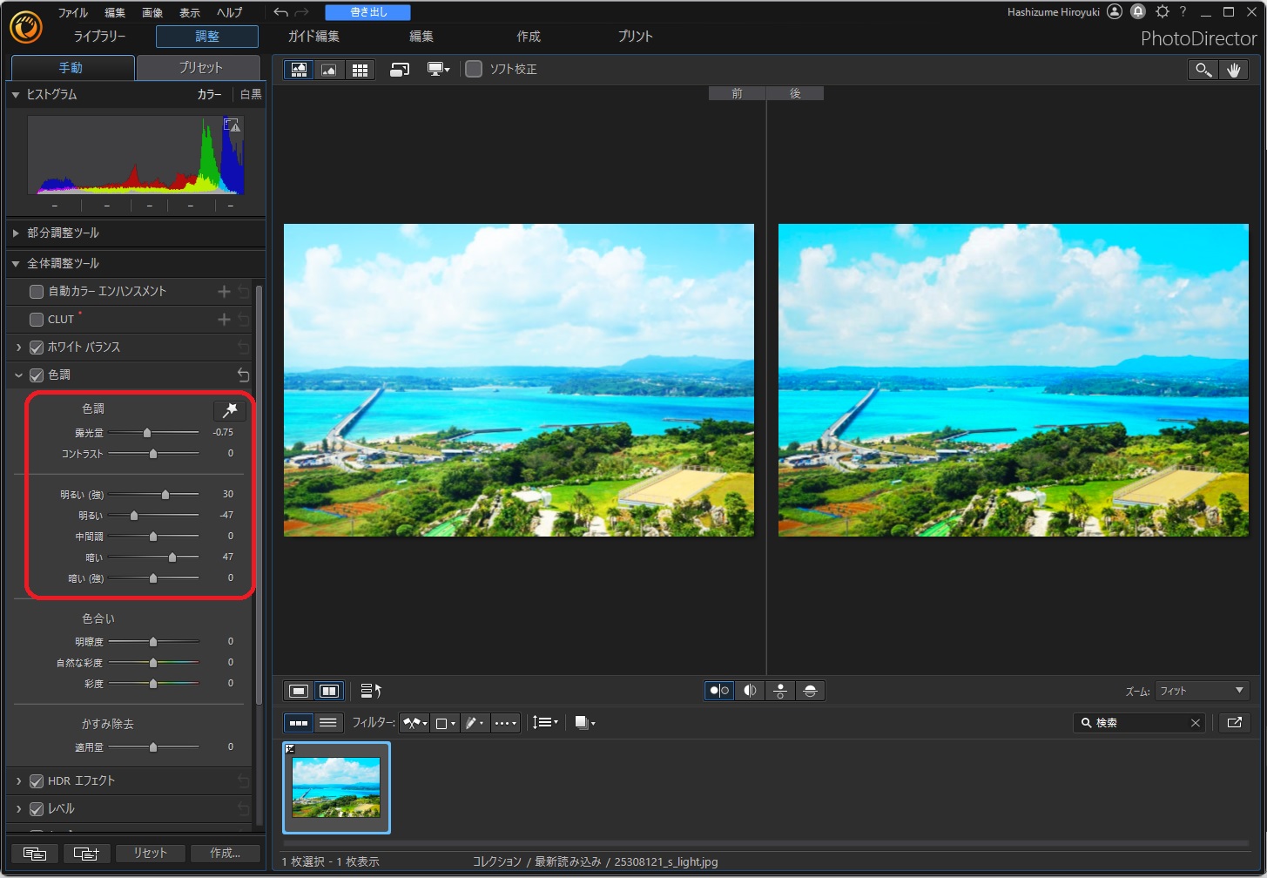Click the redo arrow icon
Viewport: 1267px width, 878px height.
pos(302,12)
